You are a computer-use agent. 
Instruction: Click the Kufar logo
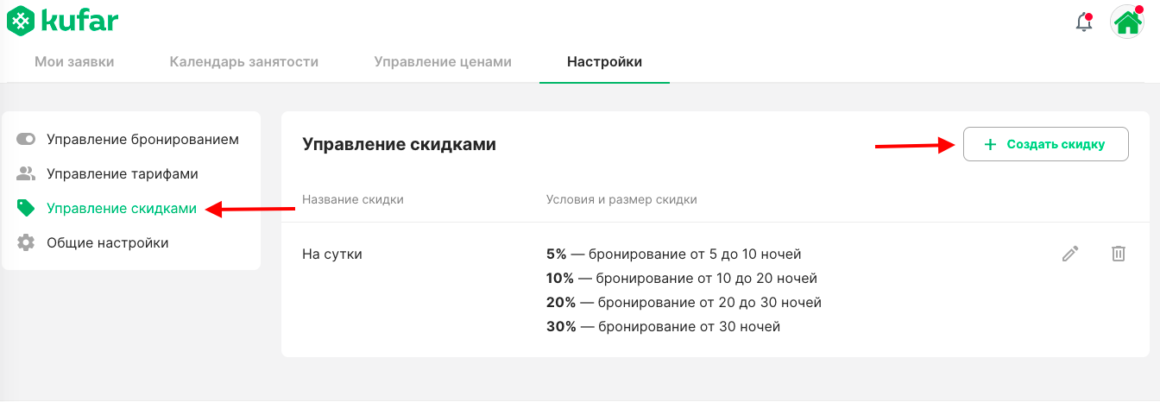click(x=61, y=20)
